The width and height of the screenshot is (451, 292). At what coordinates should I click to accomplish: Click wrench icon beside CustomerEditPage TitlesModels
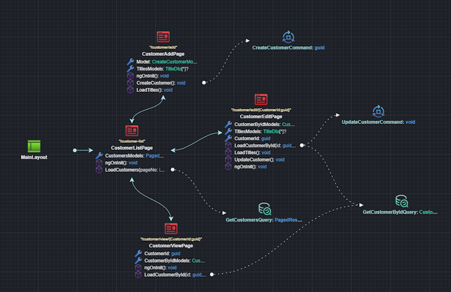coord(228,131)
